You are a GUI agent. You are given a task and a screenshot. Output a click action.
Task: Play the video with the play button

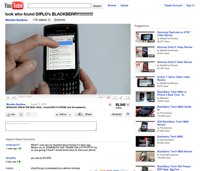8,97
